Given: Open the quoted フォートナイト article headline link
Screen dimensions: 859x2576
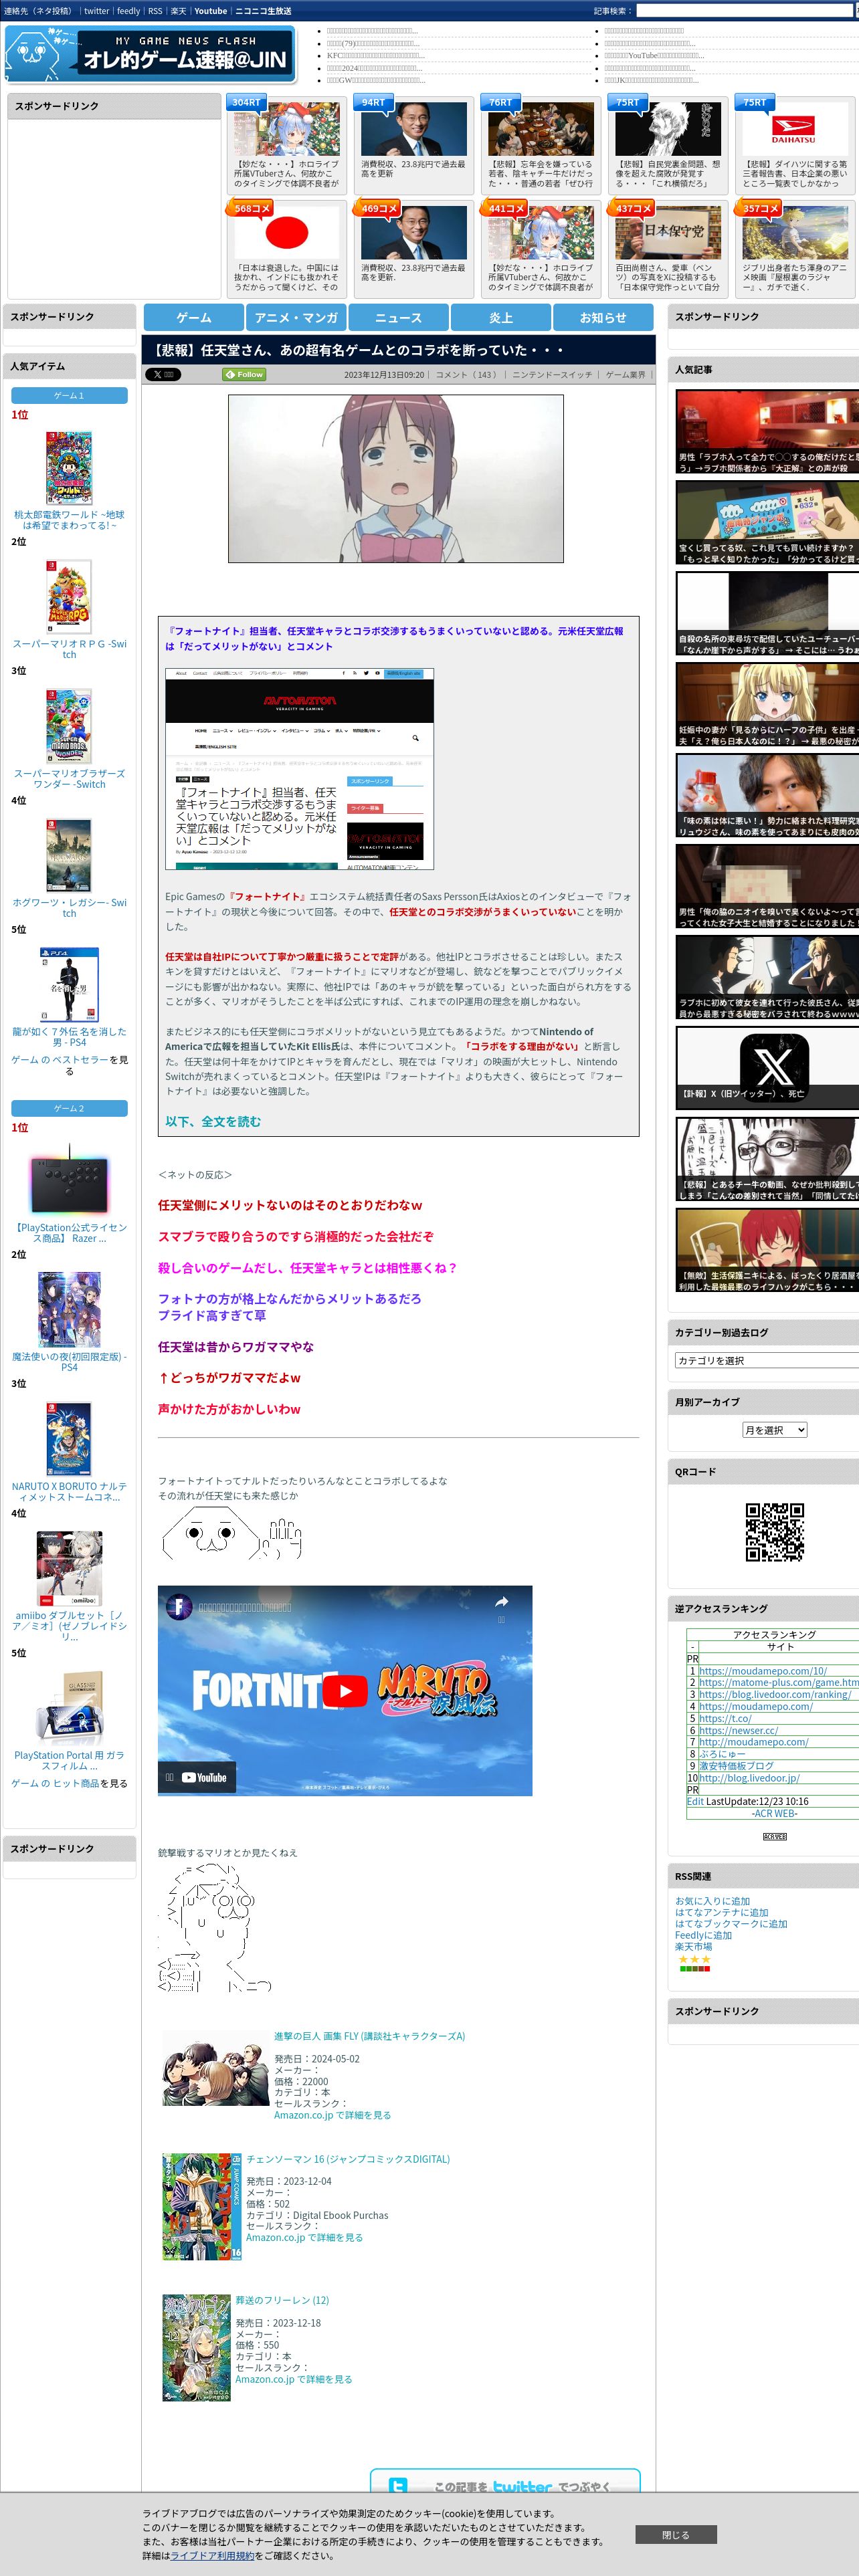Looking at the screenshot, I should (394, 638).
